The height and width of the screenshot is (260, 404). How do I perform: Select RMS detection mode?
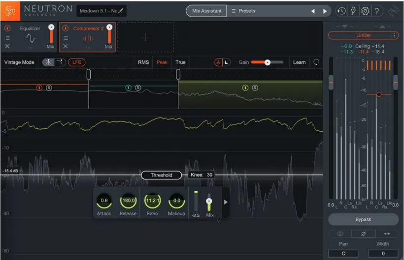(143, 62)
